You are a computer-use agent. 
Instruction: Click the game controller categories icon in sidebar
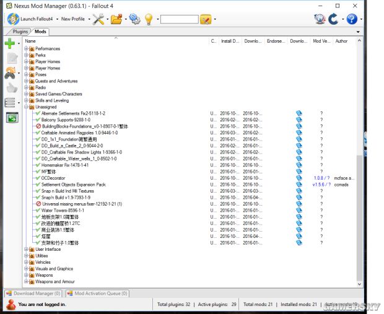pyautogui.click(x=10, y=73)
